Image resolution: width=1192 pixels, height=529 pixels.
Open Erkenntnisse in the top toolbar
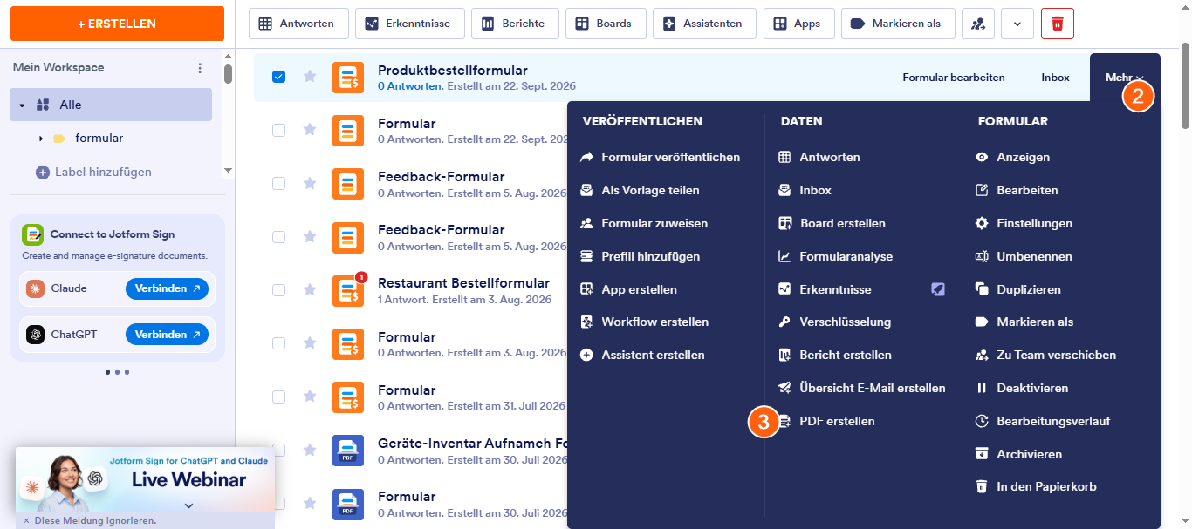coord(410,24)
